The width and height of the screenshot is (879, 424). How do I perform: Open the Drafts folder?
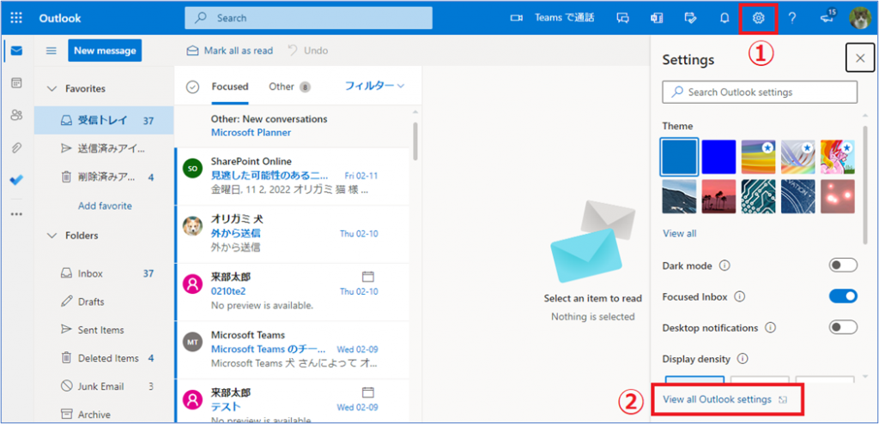[104, 302]
